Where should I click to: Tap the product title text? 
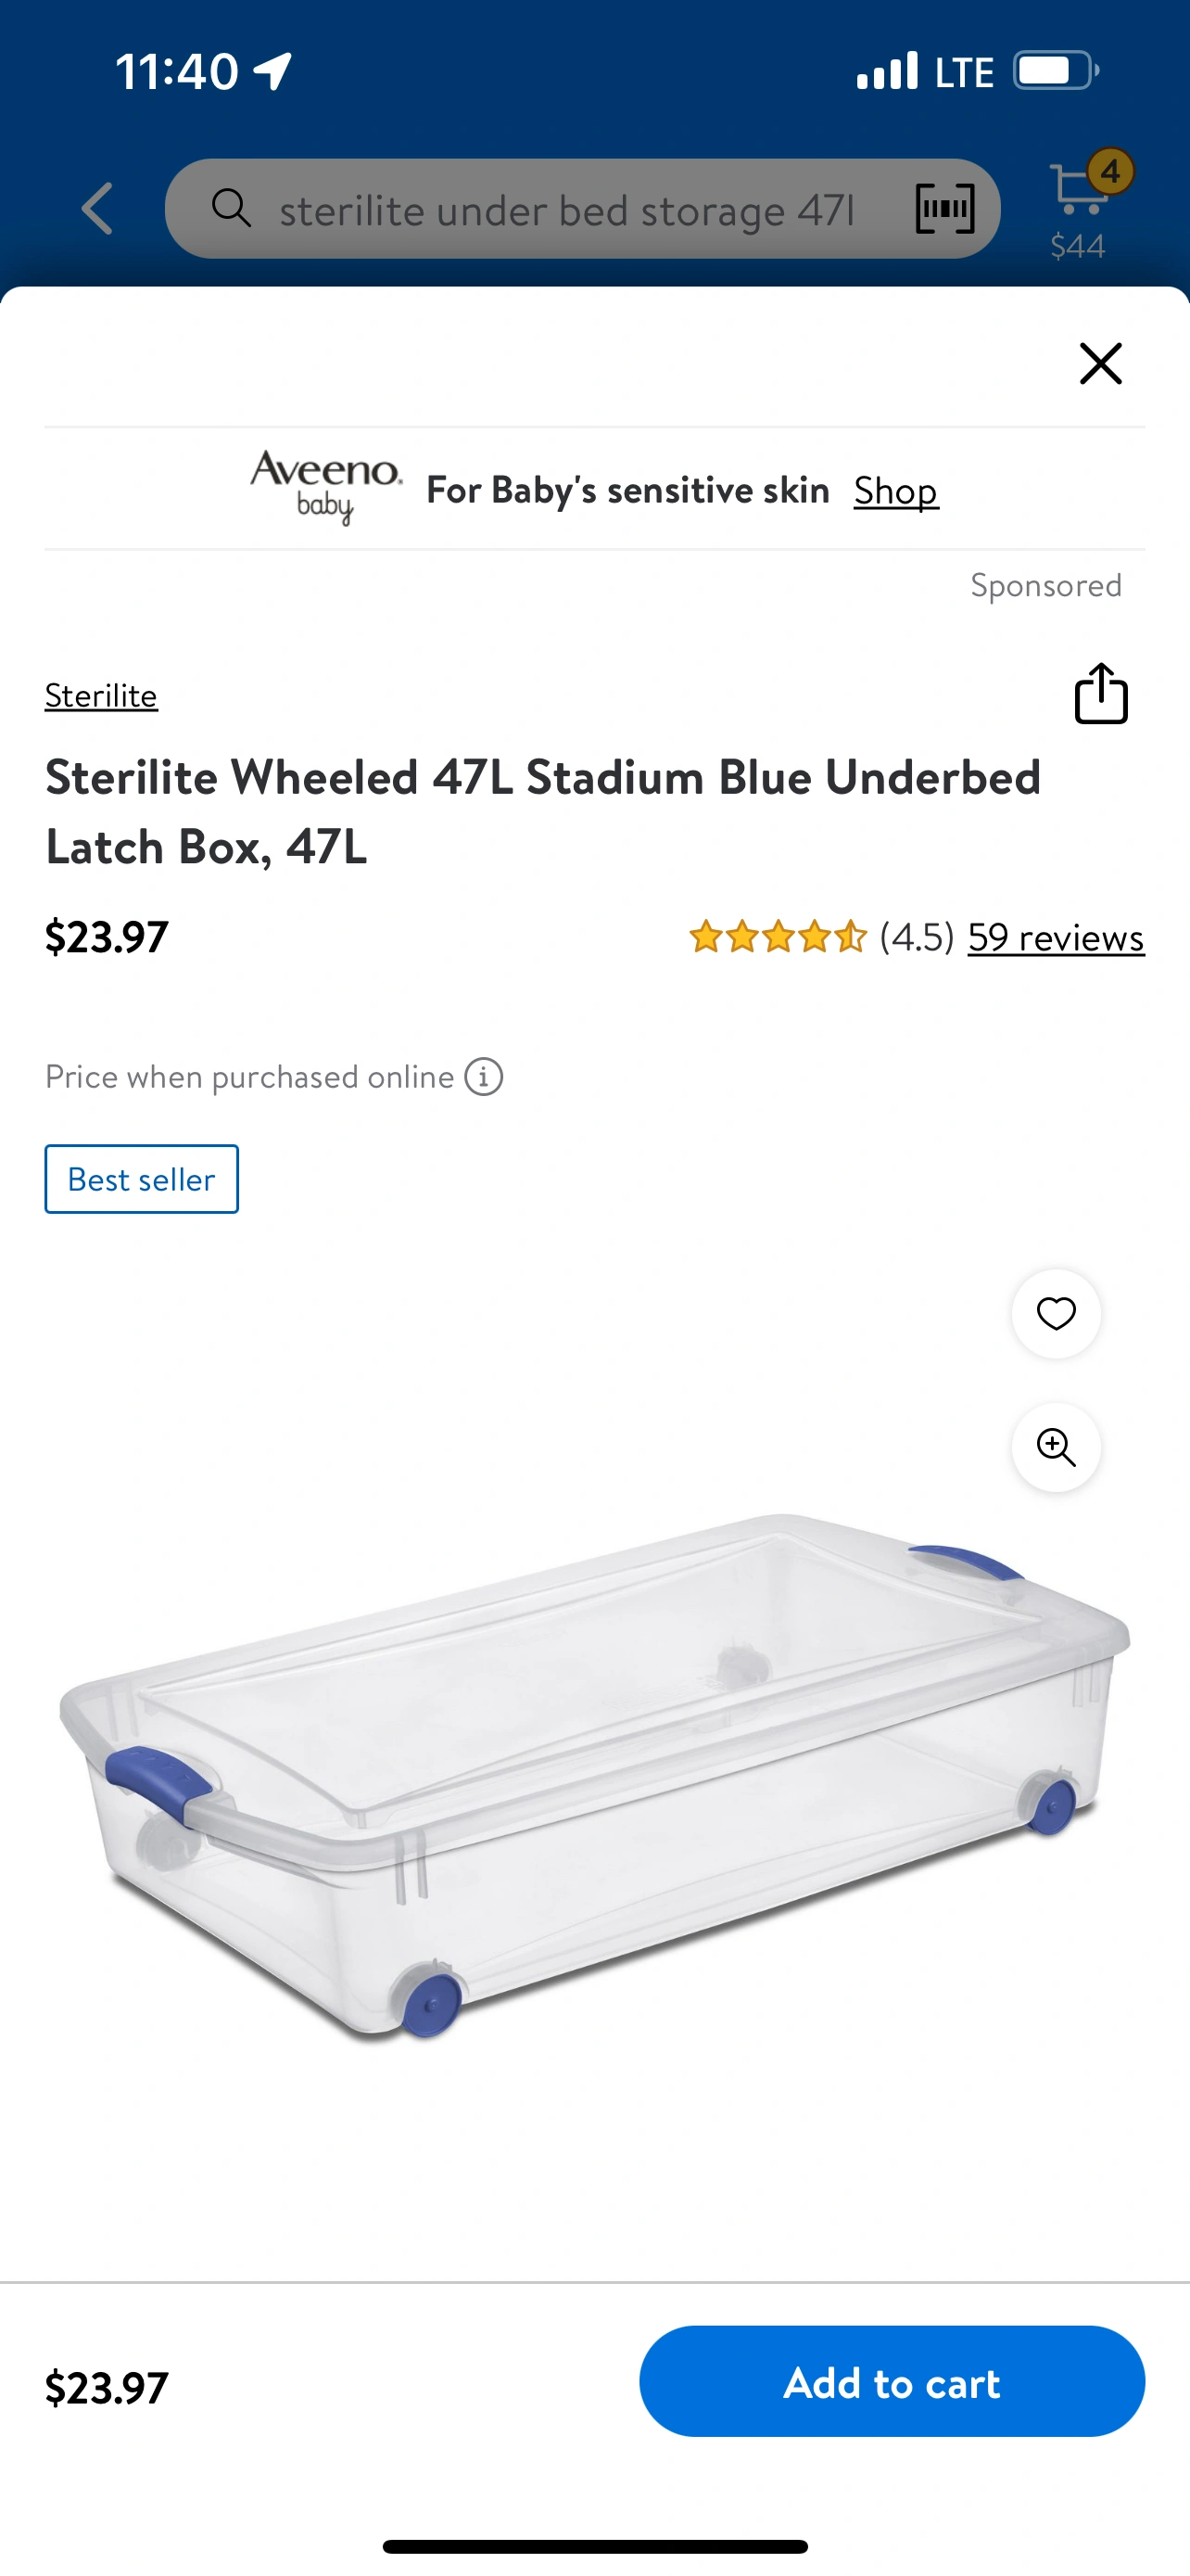pyautogui.click(x=542, y=811)
